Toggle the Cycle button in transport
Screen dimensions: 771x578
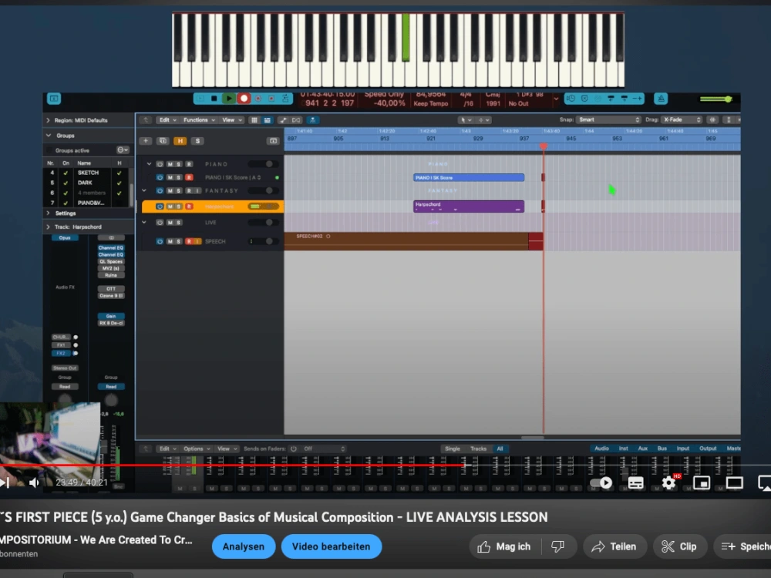pos(285,99)
